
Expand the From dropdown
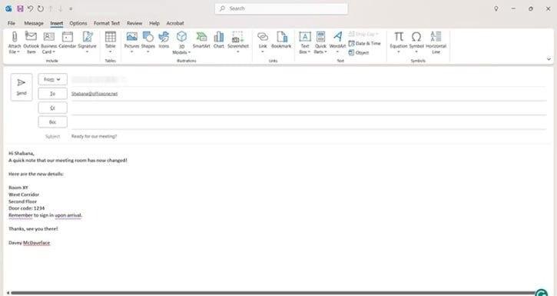(52, 79)
